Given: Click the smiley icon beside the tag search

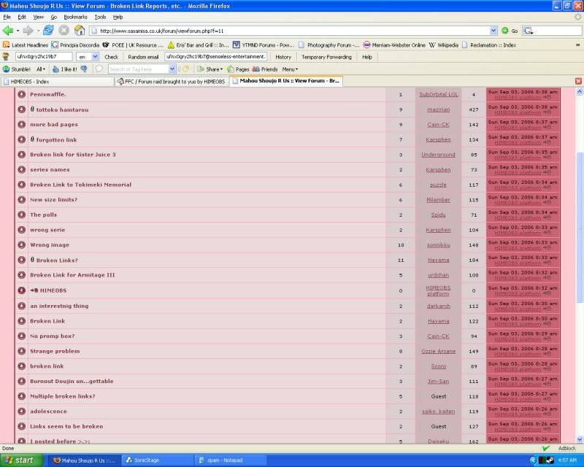Looking at the screenshot, I should (x=186, y=69).
